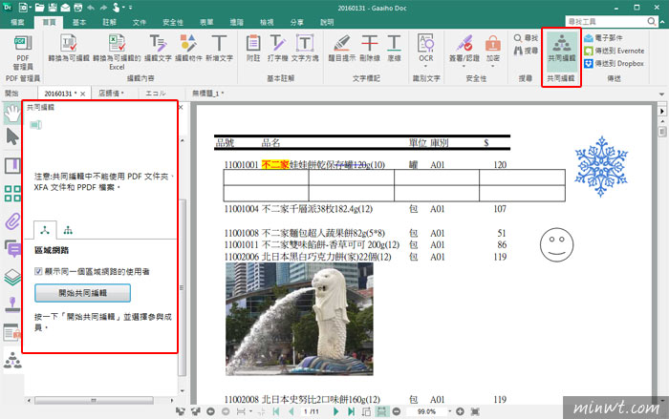The width and height of the screenshot is (669, 419).
Task: Select the 編輯物件 edit object tool
Action: (x=188, y=48)
